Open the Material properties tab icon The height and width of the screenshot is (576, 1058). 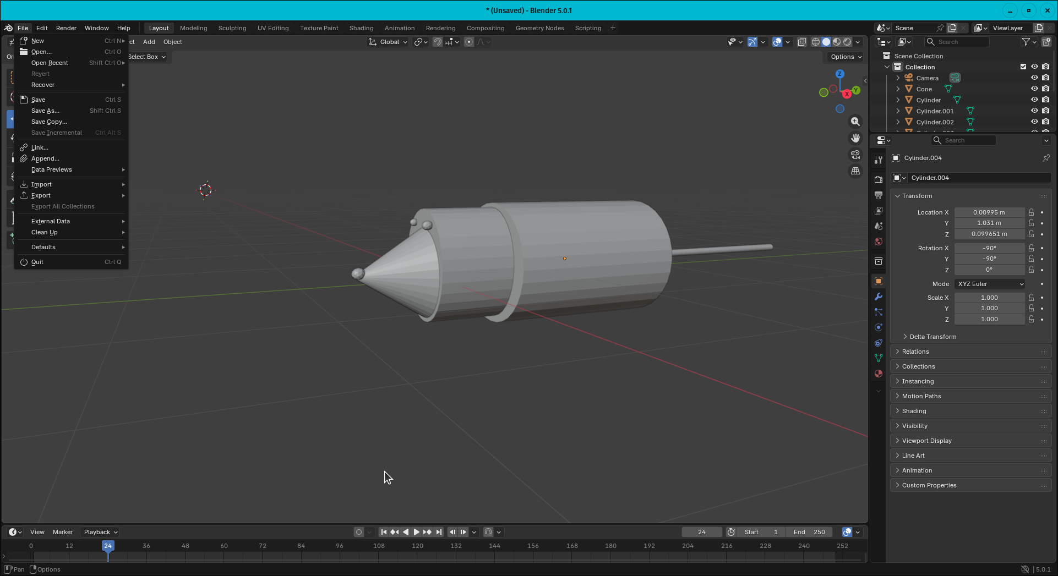pyautogui.click(x=879, y=374)
